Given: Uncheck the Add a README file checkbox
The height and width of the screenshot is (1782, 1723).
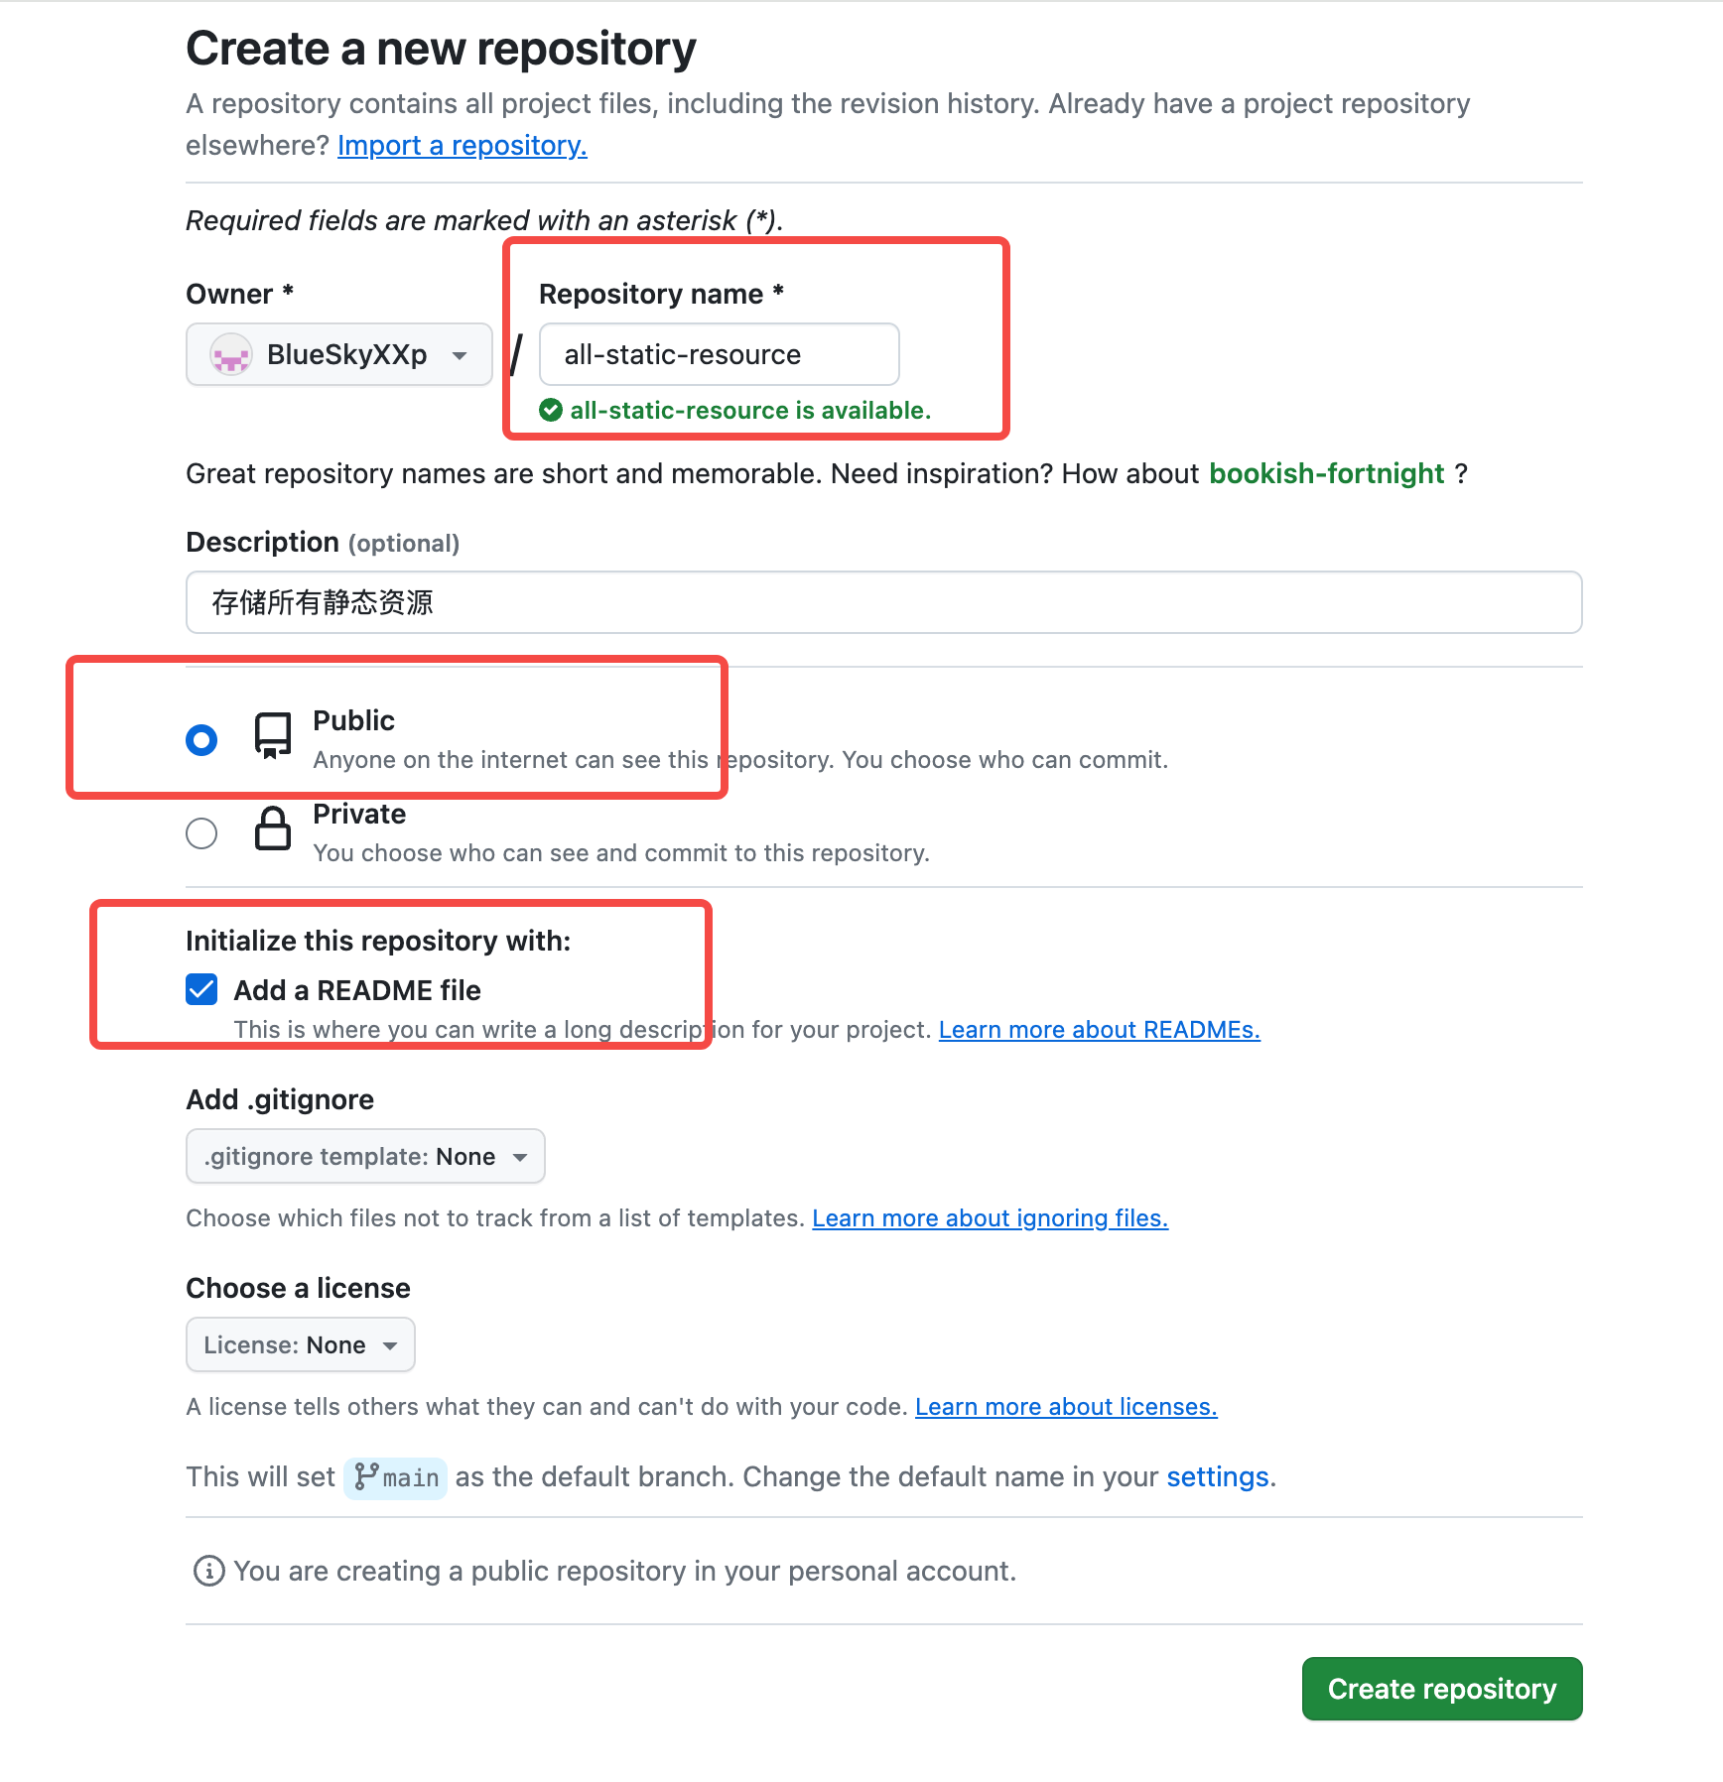Looking at the screenshot, I should point(201,989).
